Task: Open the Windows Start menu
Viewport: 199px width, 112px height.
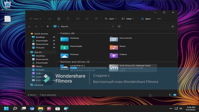Action: coord(6,109)
